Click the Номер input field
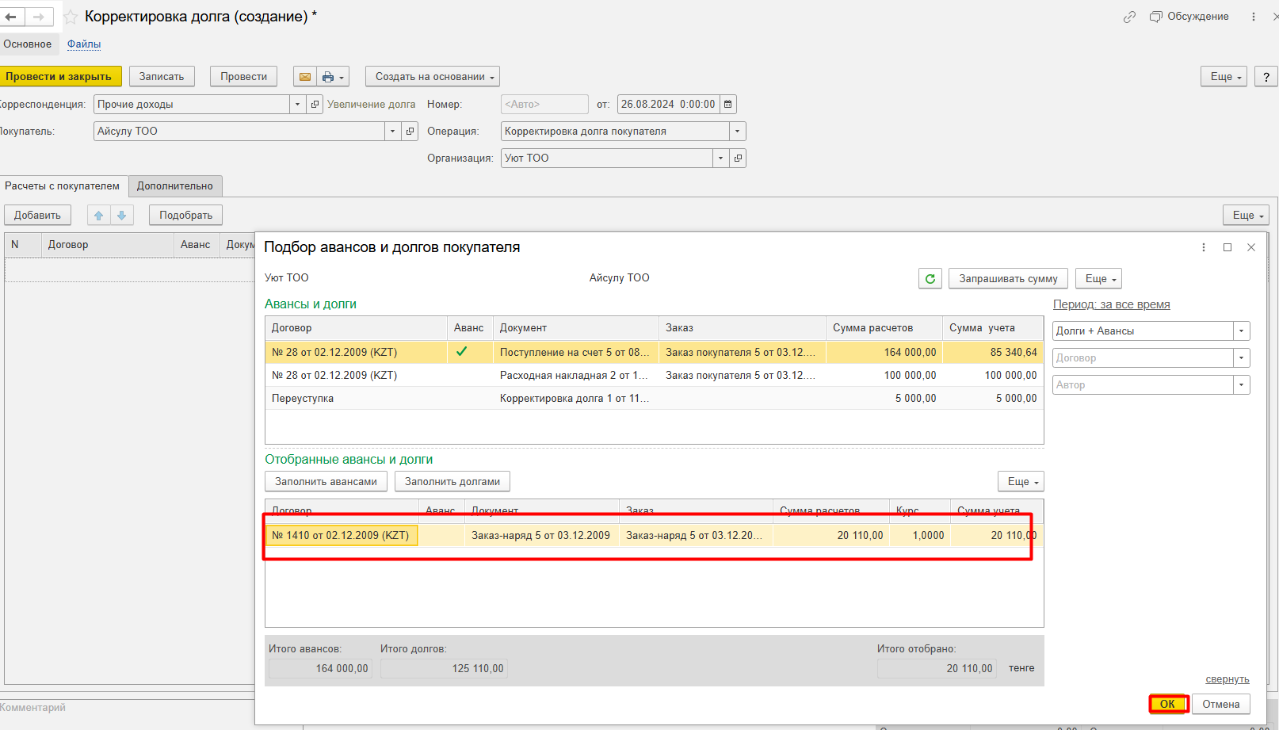The height and width of the screenshot is (730, 1279). [x=544, y=105]
